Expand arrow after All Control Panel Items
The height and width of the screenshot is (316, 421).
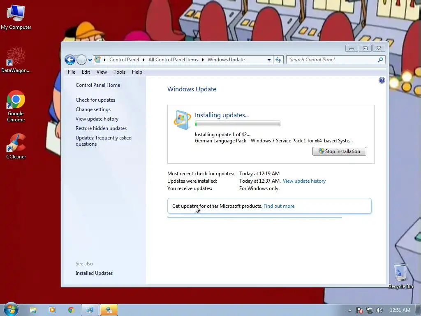(203, 60)
